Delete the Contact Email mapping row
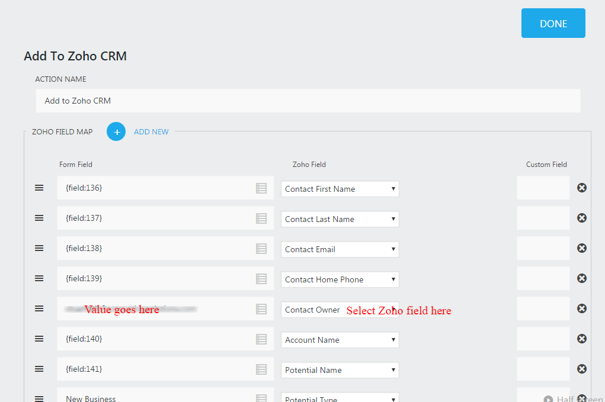Screen dimensions: 605x402 tap(582, 248)
